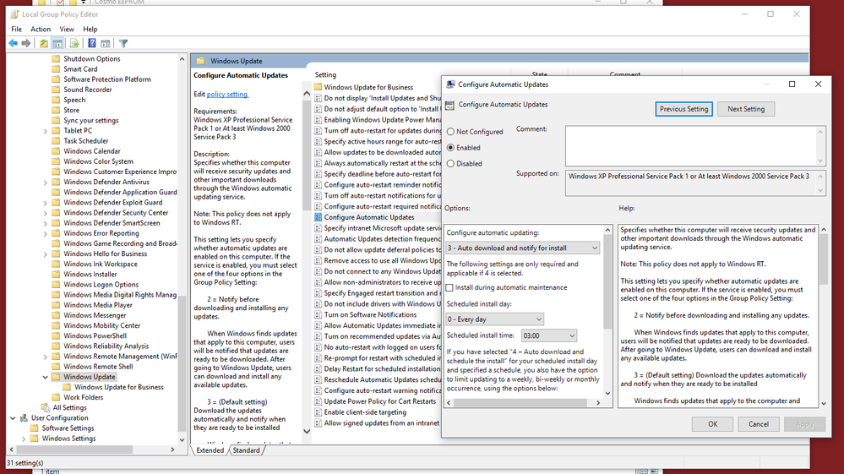Check Install during automatic maintenance
Image resolution: width=844 pixels, height=474 pixels.
pyautogui.click(x=449, y=288)
